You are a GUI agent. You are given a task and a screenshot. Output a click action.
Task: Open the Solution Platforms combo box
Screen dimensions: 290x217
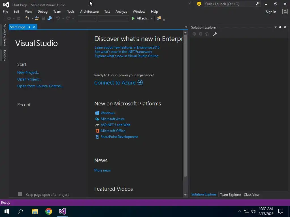pos(113,18)
